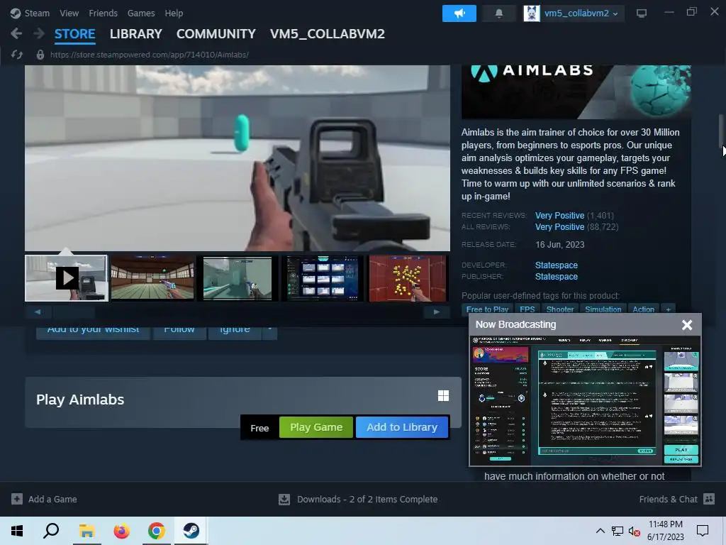The image size is (726, 545).
Task: Click the thumbnail strip scrollbar handle
Action: pyautogui.click(x=73, y=312)
